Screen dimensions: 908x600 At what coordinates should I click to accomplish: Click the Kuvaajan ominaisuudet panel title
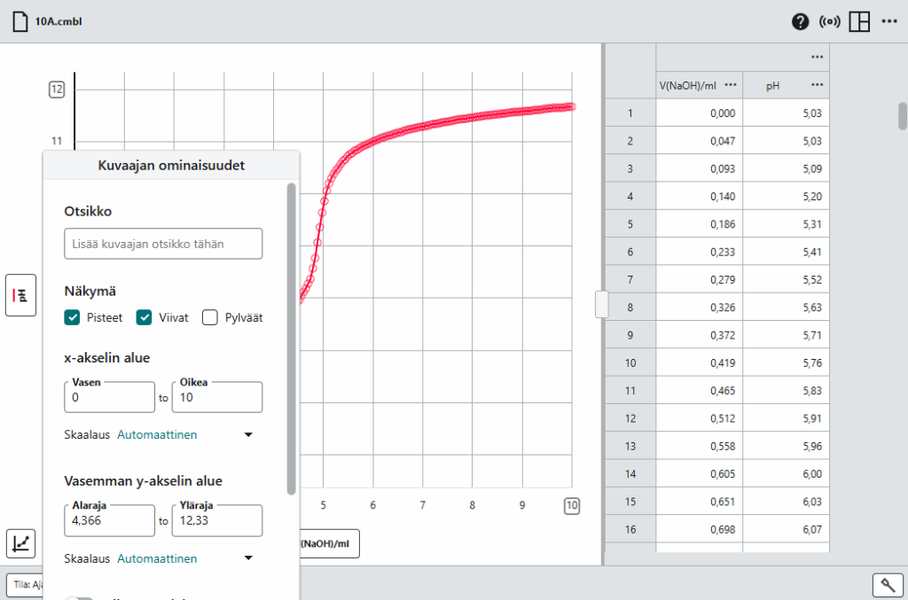point(171,166)
